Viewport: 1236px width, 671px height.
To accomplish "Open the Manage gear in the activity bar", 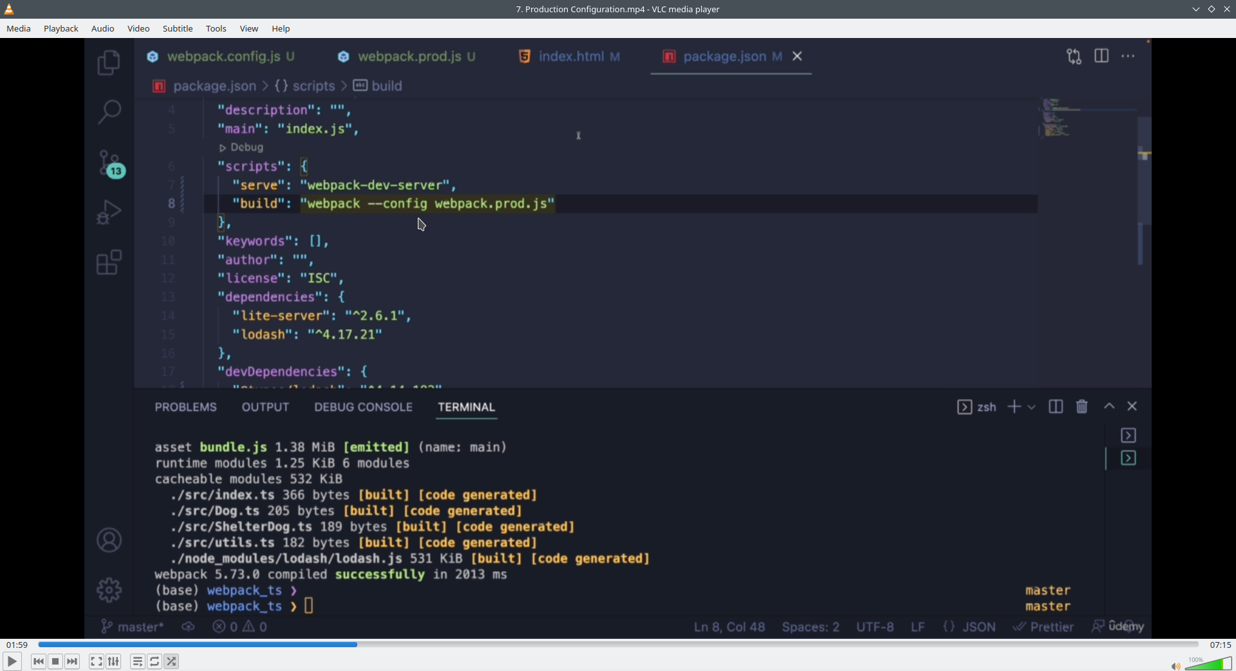I will [x=109, y=590].
